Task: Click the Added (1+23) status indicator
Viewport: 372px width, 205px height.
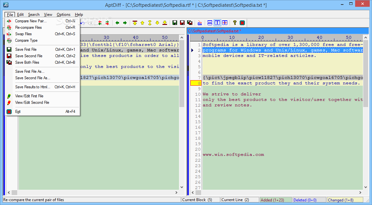Action: (276, 200)
